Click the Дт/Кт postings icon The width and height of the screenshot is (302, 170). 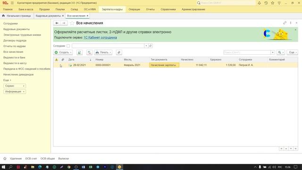(89, 52)
